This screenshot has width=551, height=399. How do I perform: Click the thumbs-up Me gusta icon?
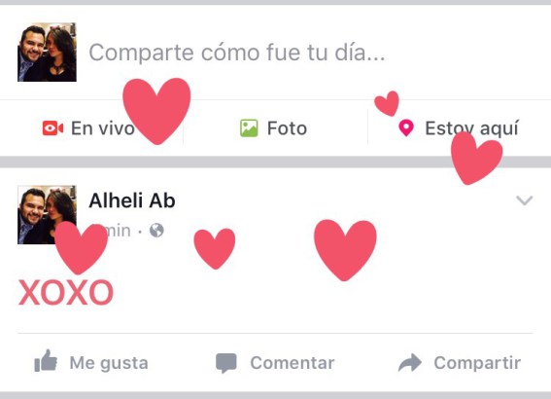(46, 361)
